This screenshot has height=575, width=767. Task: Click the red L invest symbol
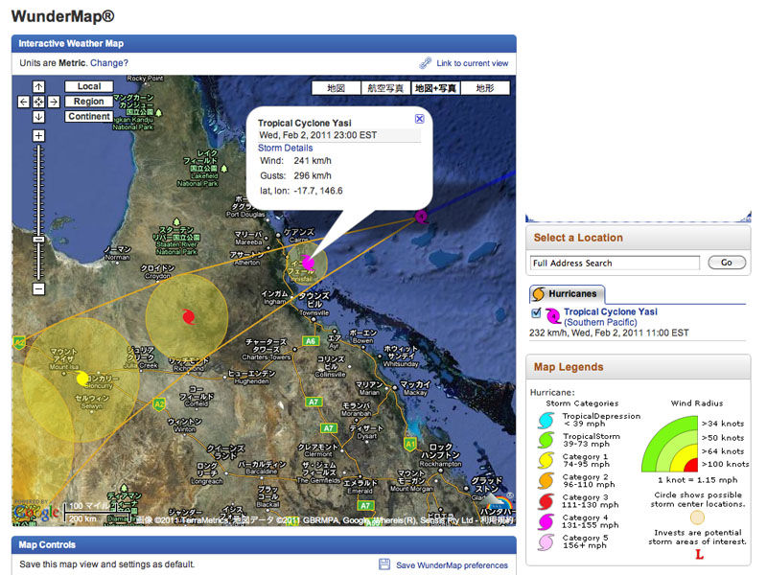click(700, 555)
